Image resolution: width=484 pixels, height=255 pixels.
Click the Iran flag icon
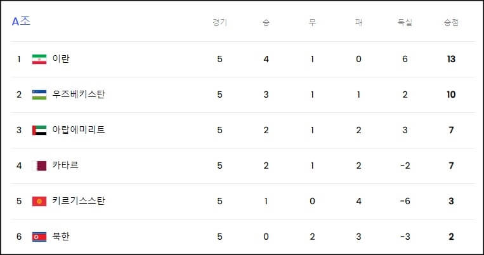point(39,59)
